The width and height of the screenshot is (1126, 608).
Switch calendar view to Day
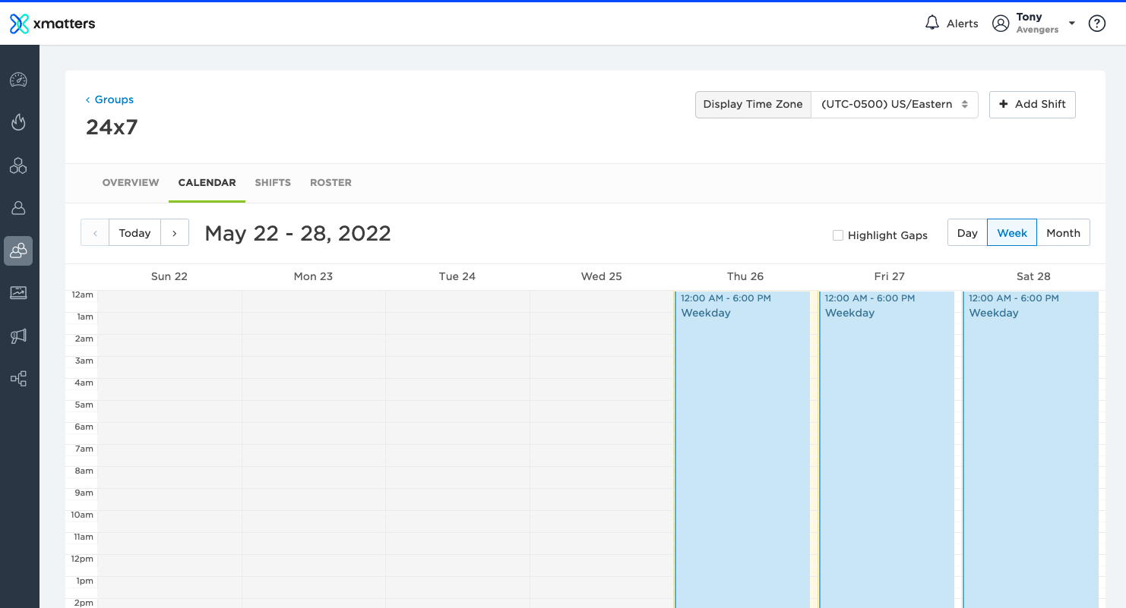pos(966,232)
